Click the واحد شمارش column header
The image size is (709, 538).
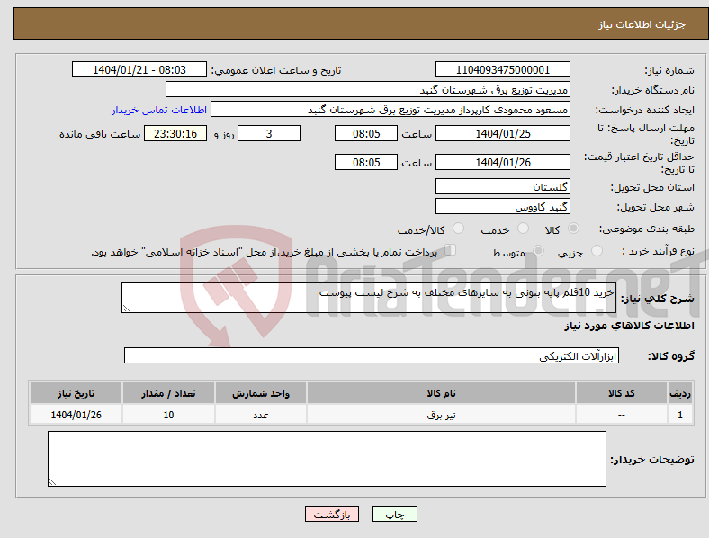261,393
